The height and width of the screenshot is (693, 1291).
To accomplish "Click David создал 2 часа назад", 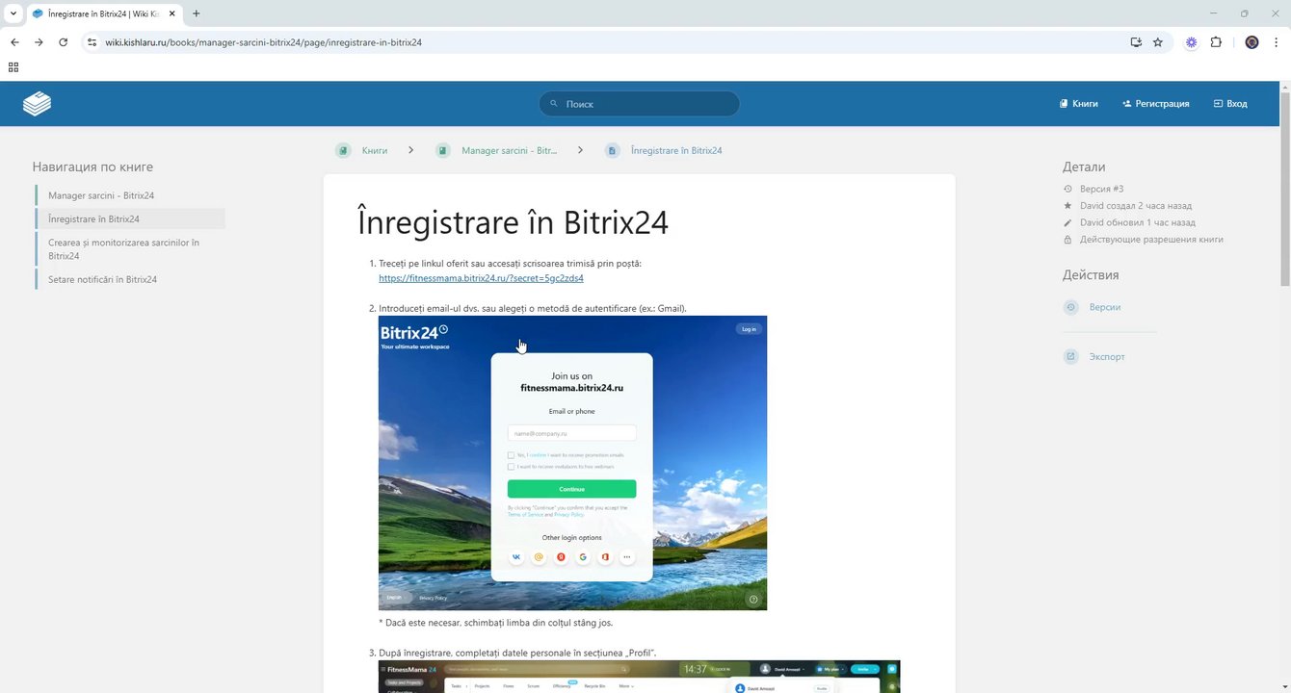I will (1136, 206).
